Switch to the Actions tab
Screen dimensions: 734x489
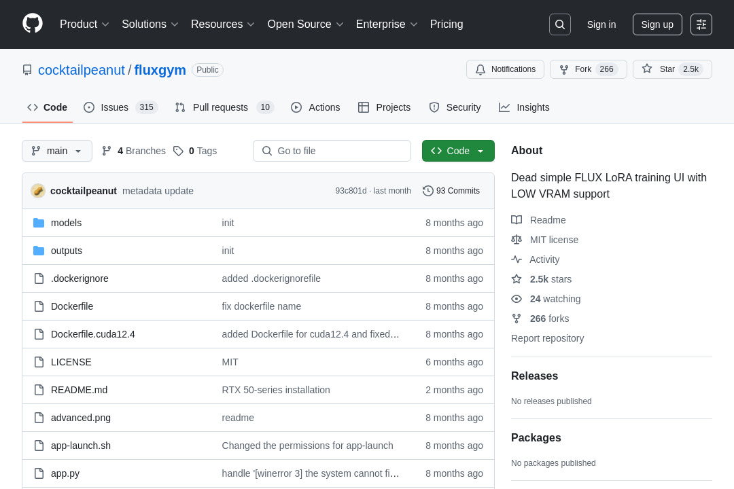(315, 107)
